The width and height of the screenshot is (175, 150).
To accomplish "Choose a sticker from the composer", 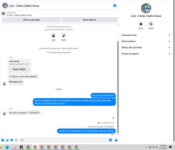I will point(12,140).
